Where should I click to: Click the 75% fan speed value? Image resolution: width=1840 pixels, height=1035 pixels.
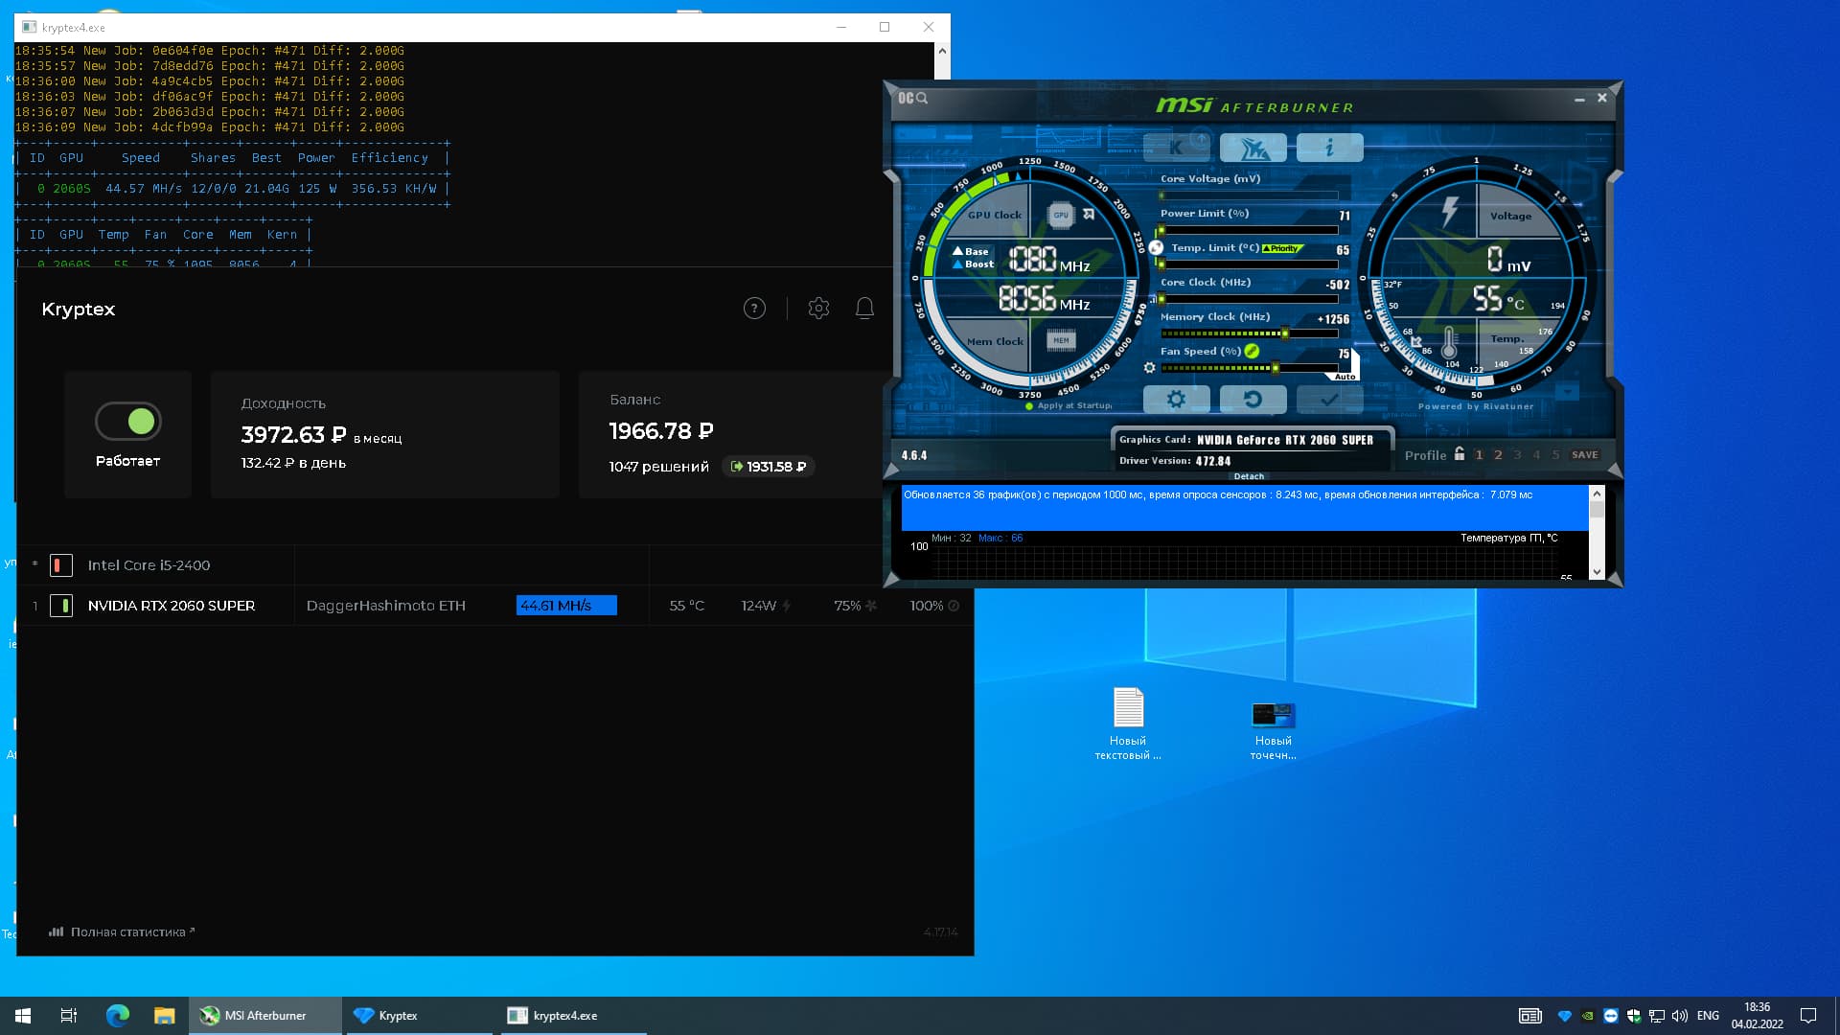pyautogui.click(x=847, y=606)
